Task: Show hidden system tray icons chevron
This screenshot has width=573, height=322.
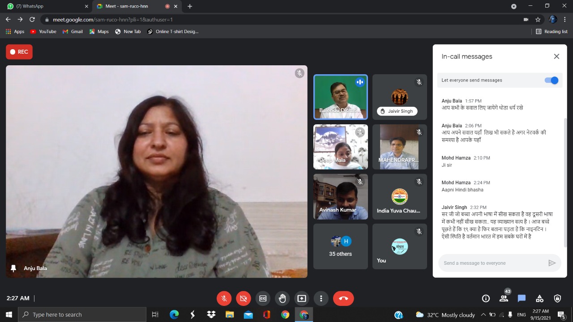Action: click(x=483, y=315)
